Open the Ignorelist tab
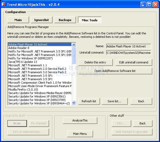Viewport: 160px width, 142px height. coord(42,20)
